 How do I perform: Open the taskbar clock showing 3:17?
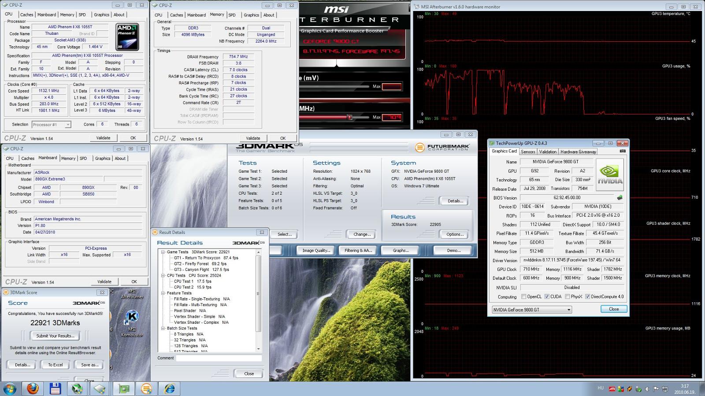tap(684, 389)
